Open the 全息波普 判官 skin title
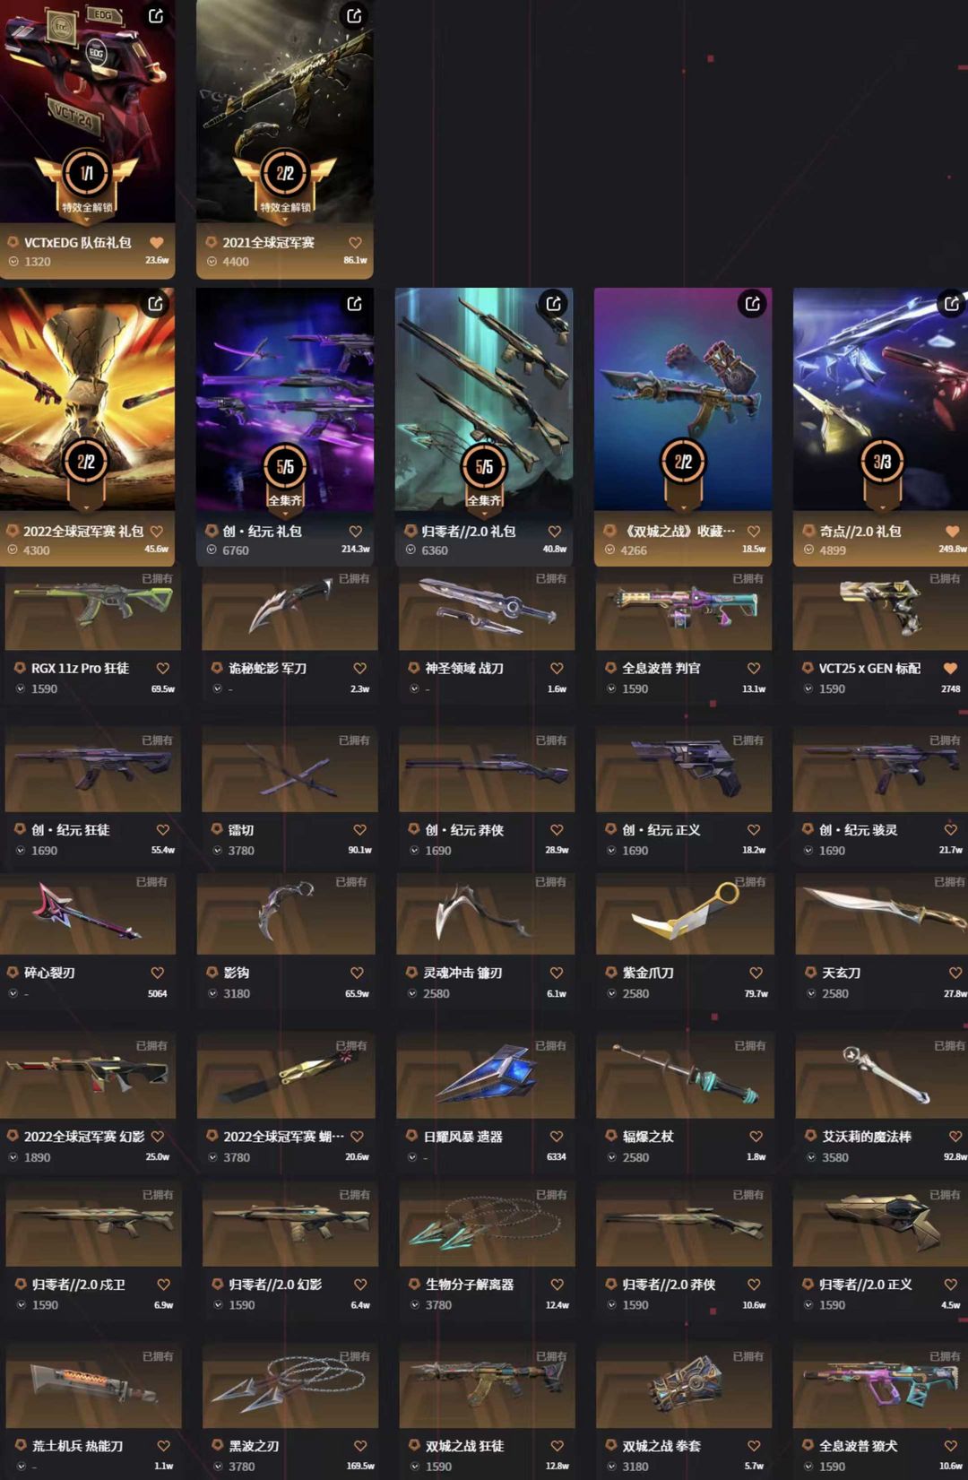Viewport: 968px width, 1480px height. (x=661, y=668)
